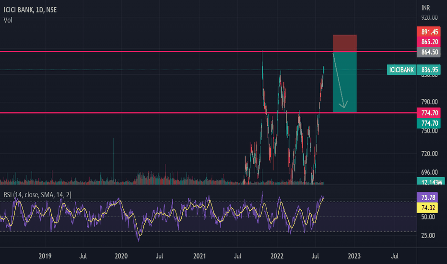
Task: Click the ICICI BANK, 1D, NSE title
Action: pyautogui.click(x=30, y=10)
